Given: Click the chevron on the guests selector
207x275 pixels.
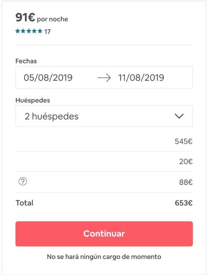Looking at the screenshot, I should pyautogui.click(x=179, y=116).
